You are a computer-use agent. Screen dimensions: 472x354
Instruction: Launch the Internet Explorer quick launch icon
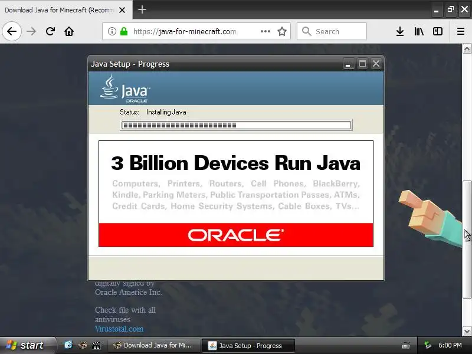tap(68, 345)
